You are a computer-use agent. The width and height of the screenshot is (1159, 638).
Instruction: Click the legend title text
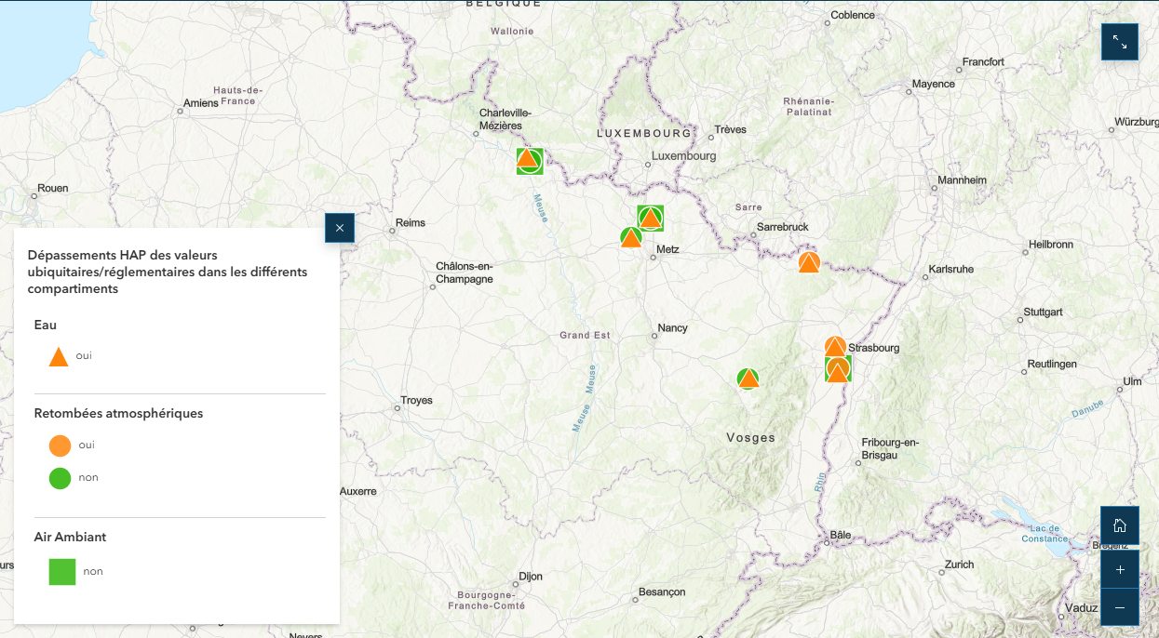pyautogui.click(x=168, y=272)
